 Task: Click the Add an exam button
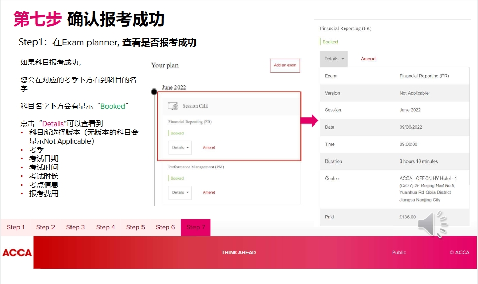tap(285, 65)
